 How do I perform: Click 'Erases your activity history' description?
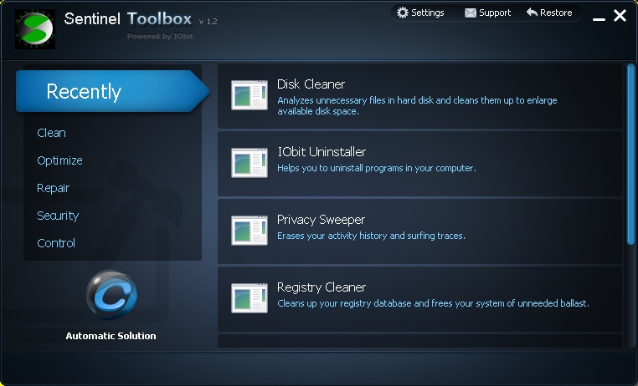pyautogui.click(x=371, y=236)
